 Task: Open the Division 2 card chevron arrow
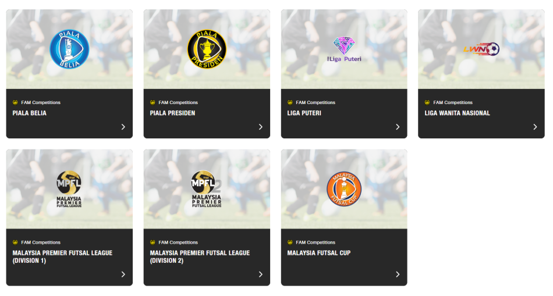pos(260,274)
